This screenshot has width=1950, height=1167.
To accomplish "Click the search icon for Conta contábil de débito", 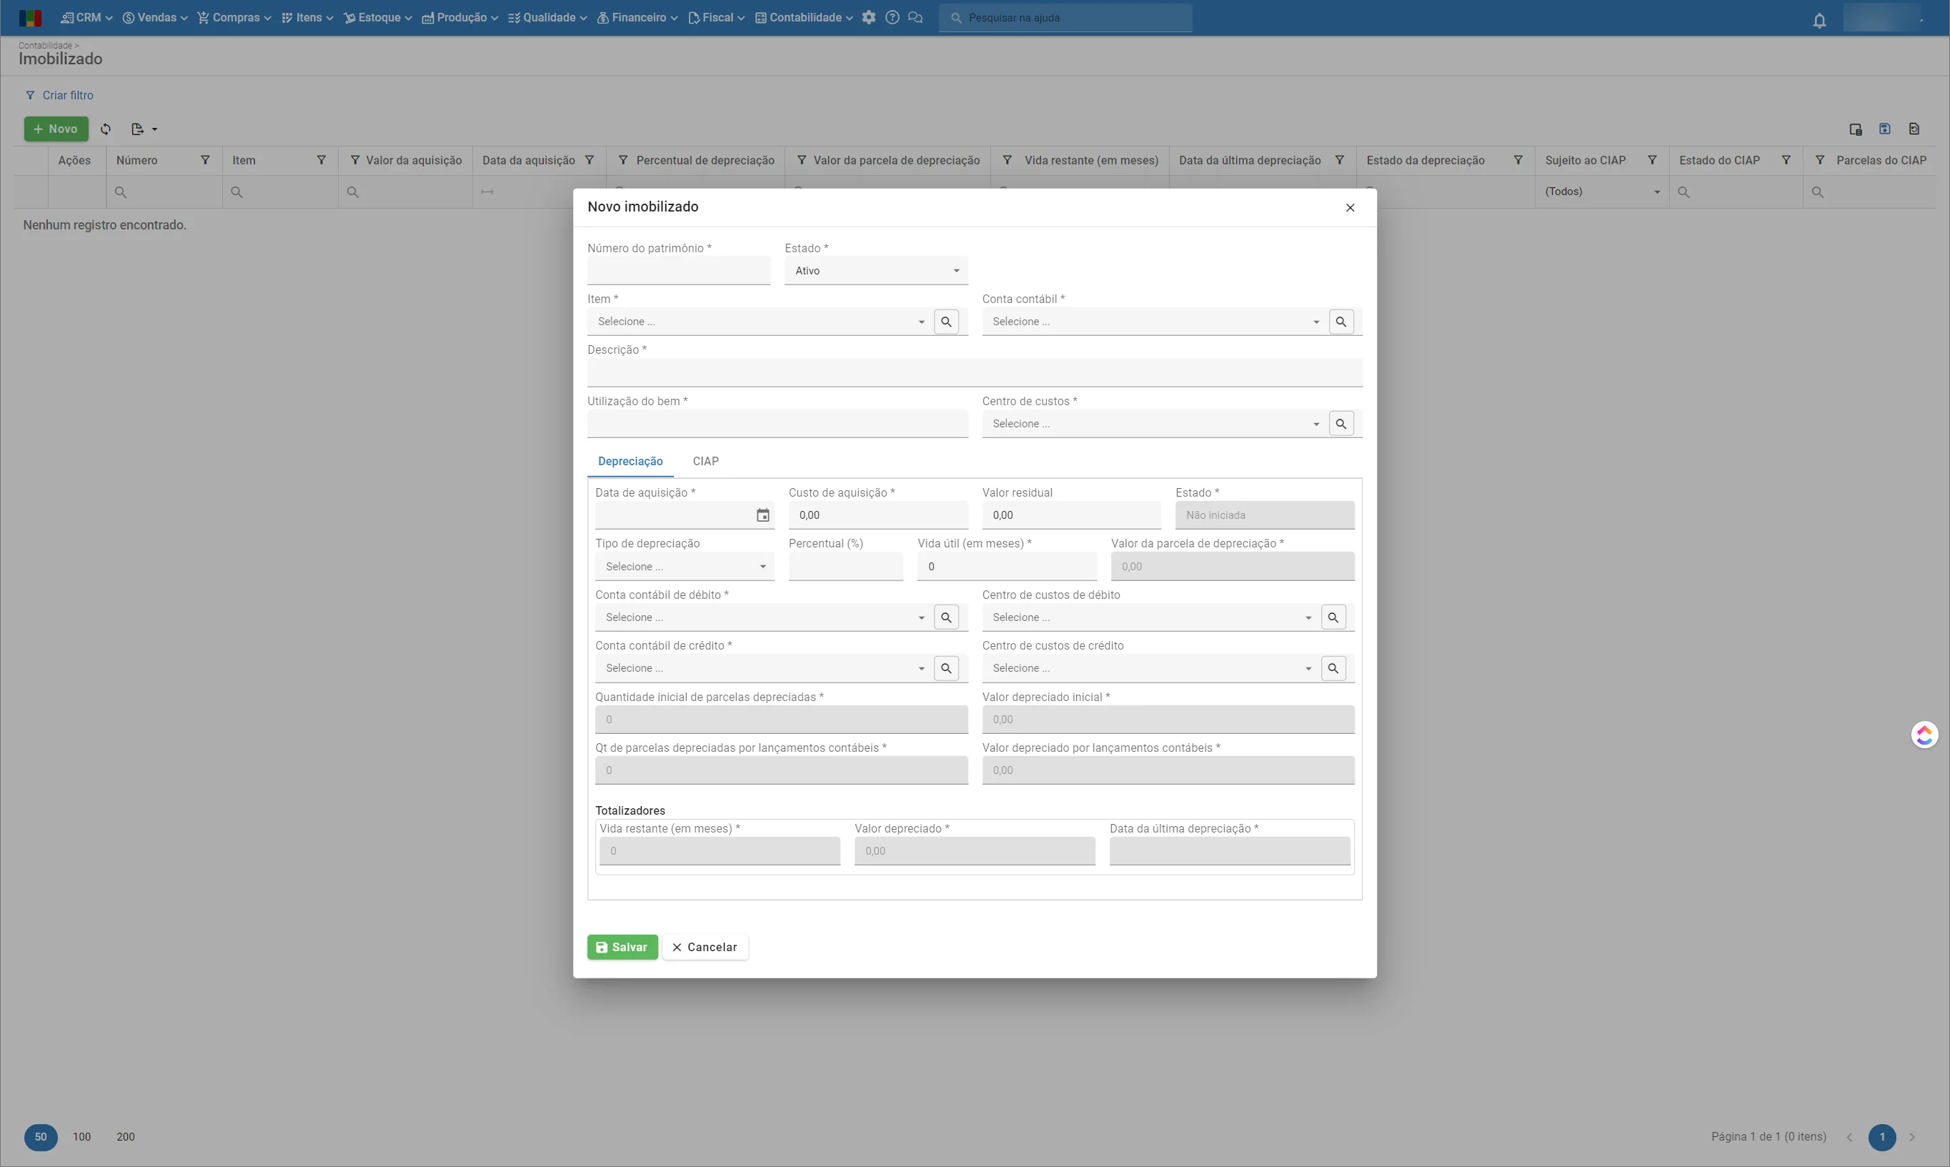I will 946,617.
